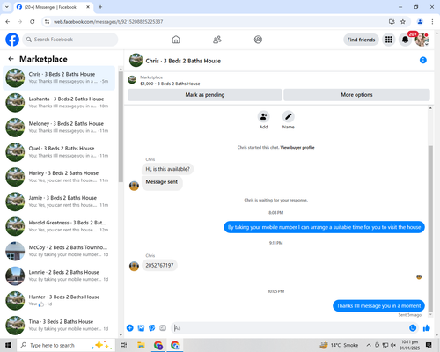Viewport: 440px width, 352px height.
Task: Open the Meloney conversation
Action: pyautogui.click(x=59, y=128)
